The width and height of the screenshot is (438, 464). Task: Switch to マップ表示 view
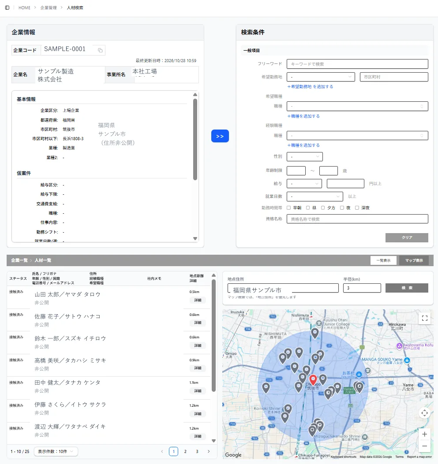[414, 260]
